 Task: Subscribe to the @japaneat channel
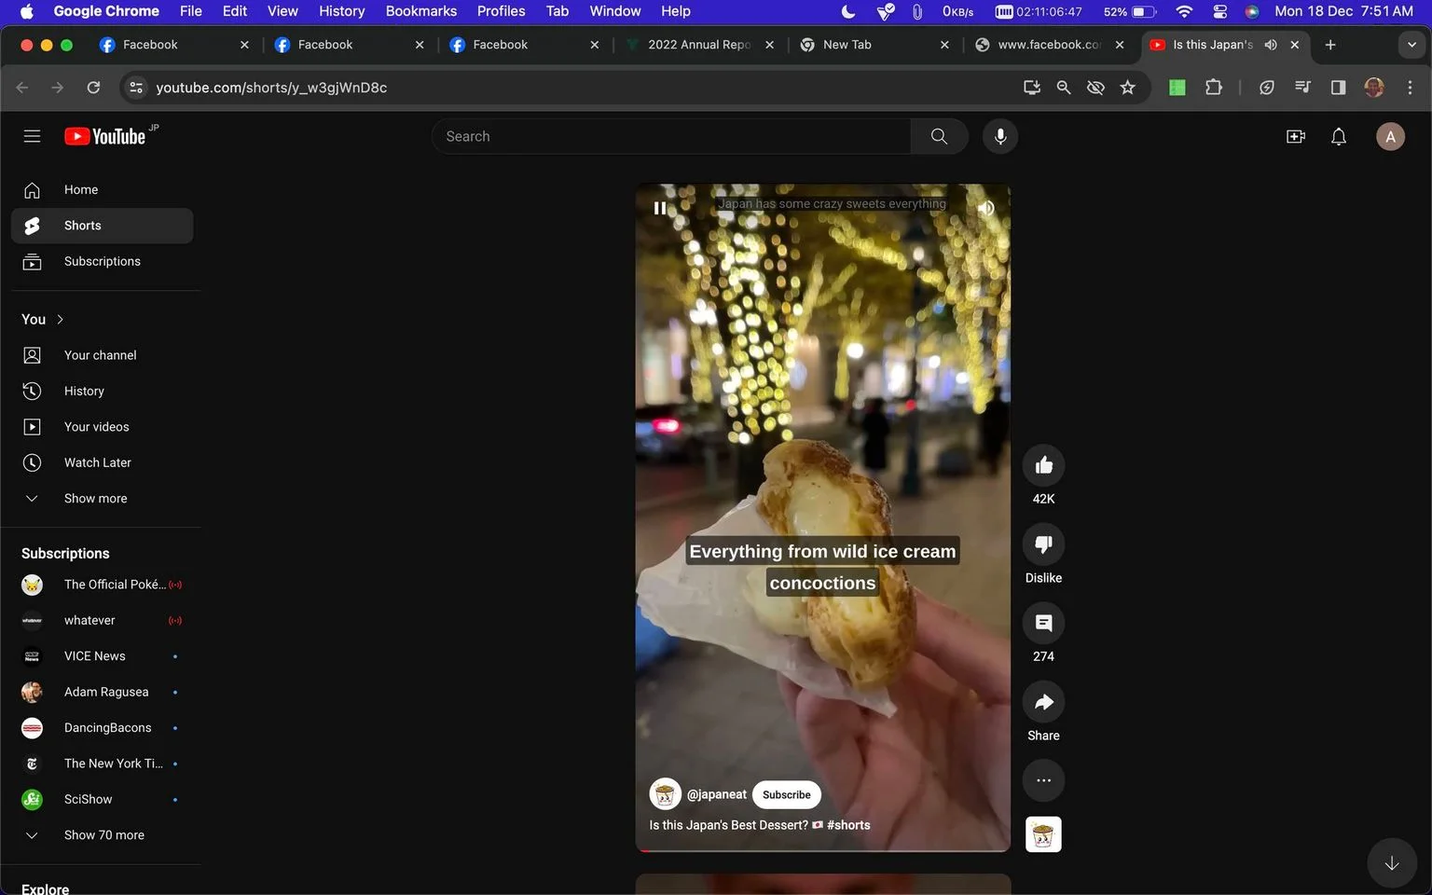(786, 794)
